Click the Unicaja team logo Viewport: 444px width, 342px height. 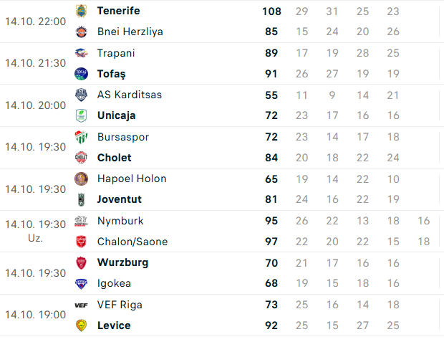click(82, 115)
